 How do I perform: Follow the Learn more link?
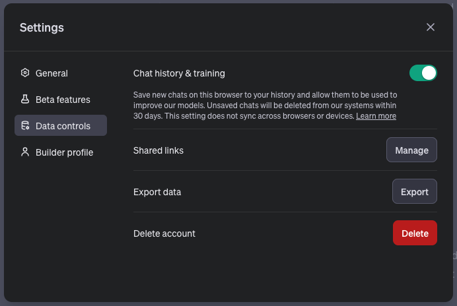tap(376, 116)
